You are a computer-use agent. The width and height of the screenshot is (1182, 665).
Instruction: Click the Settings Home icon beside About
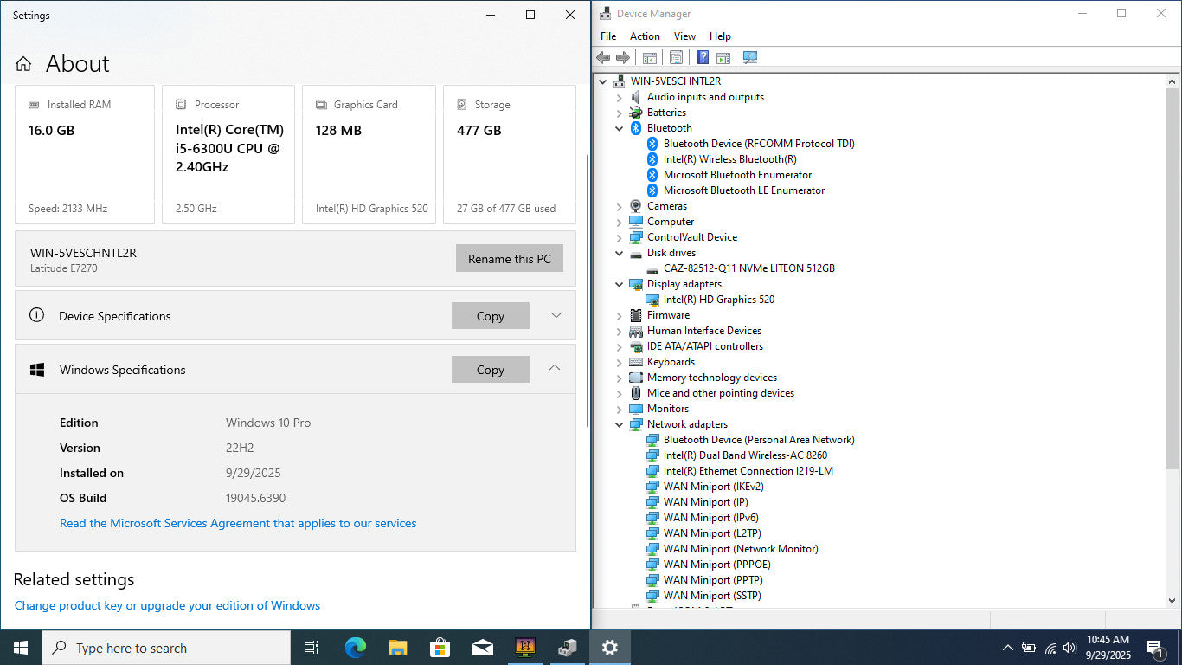pos(23,64)
